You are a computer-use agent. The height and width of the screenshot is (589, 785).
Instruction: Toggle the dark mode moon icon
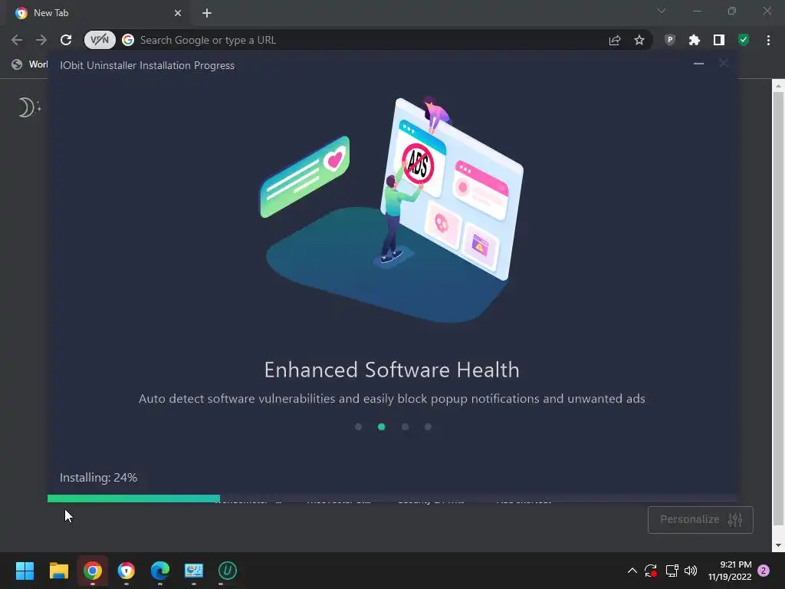(28, 107)
